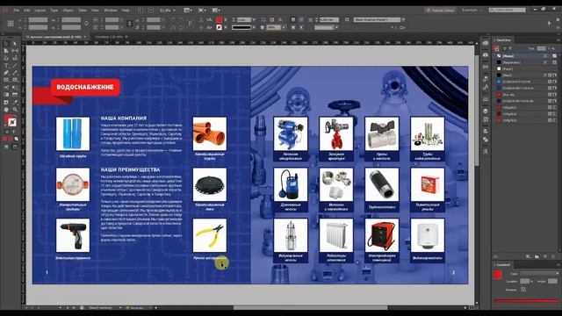Image resolution: width=562 pixels, height=316 pixels.
Task: Open the zoom level dropdown
Action: pos(174,11)
